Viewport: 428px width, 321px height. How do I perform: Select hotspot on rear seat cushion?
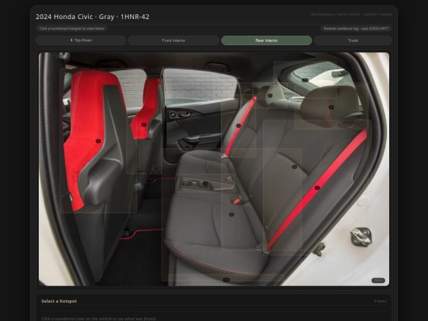point(231,215)
